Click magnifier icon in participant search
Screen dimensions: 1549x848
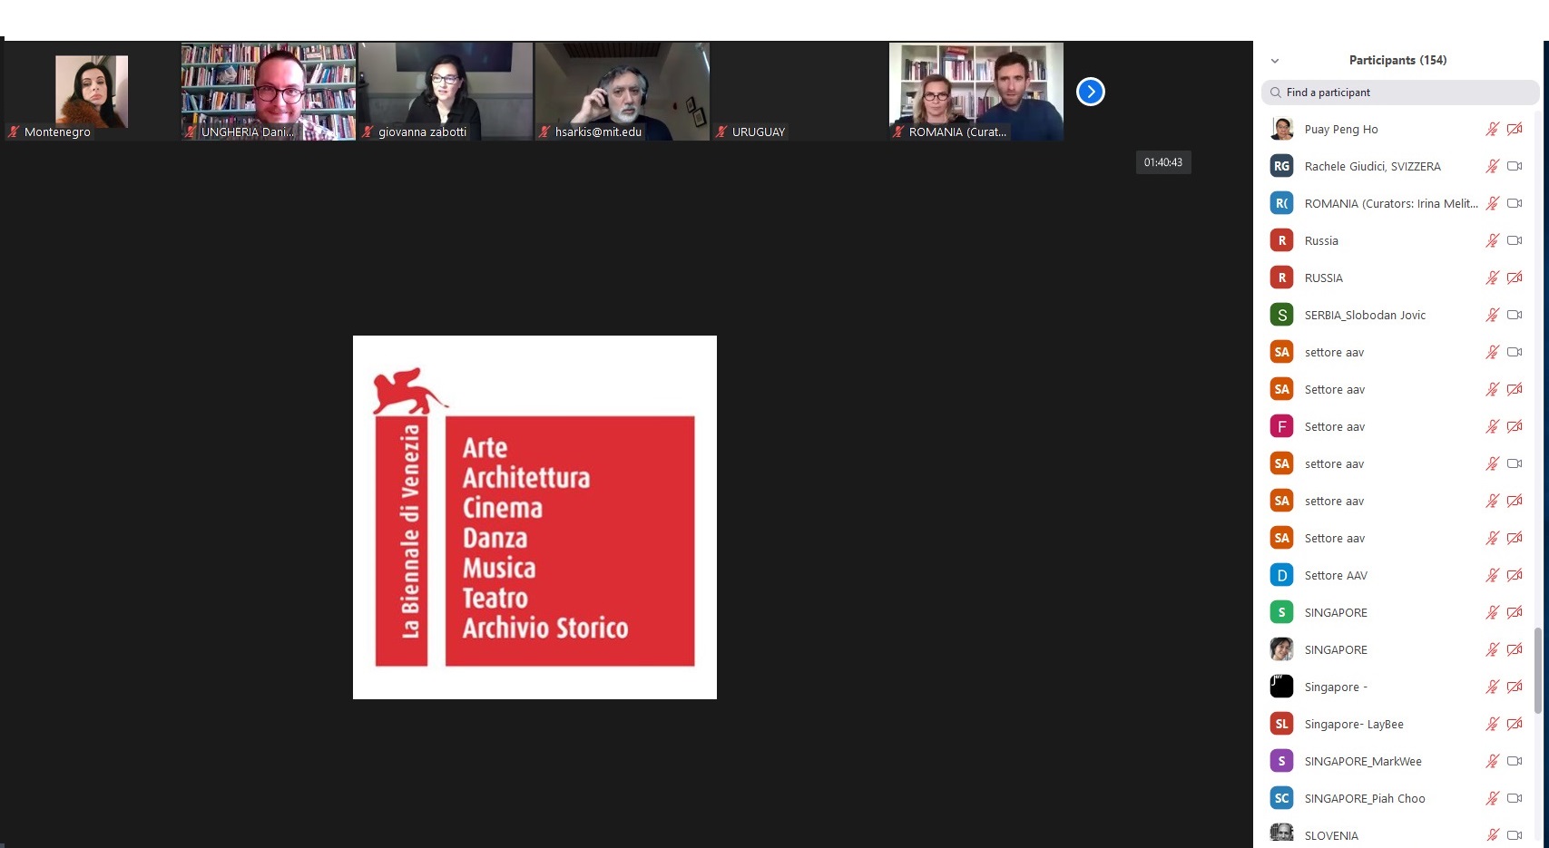coord(1276,93)
